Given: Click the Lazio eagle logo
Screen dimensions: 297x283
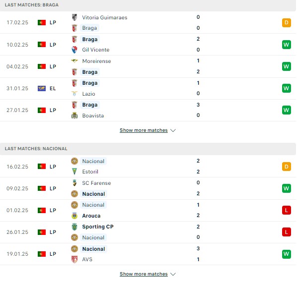Looking at the screenshot, I should pos(74,94).
